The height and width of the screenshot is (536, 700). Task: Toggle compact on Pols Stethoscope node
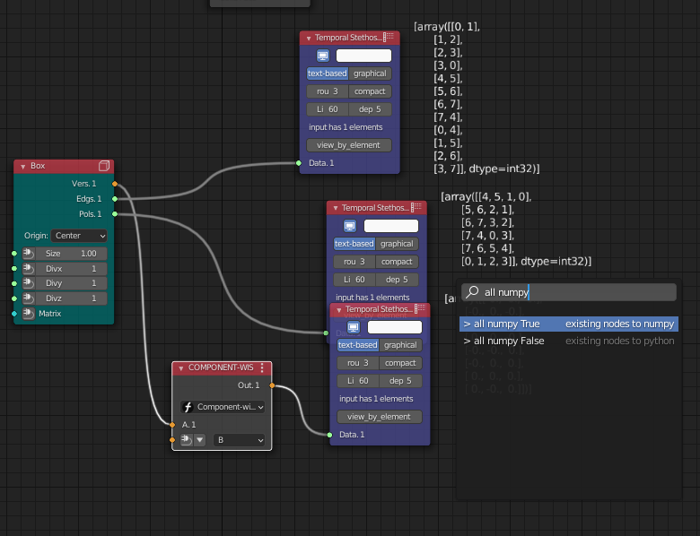(397, 262)
